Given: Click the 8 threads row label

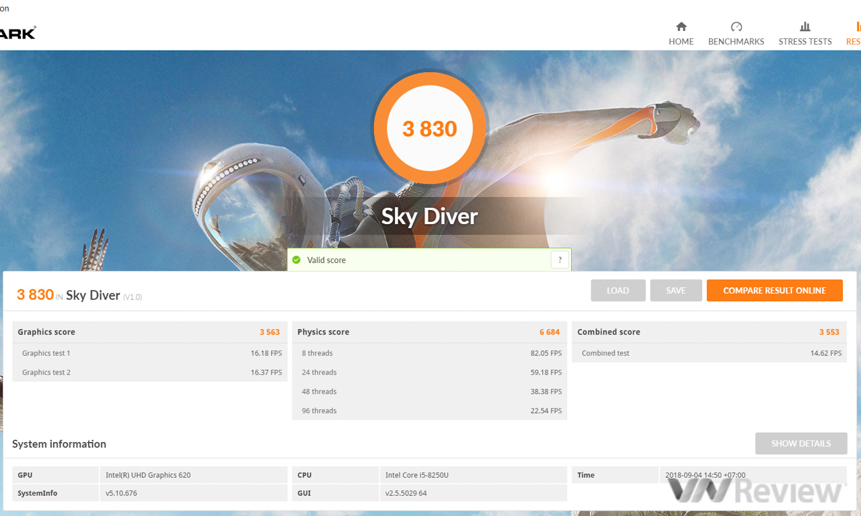Looking at the screenshot, I should coord(317,353).
